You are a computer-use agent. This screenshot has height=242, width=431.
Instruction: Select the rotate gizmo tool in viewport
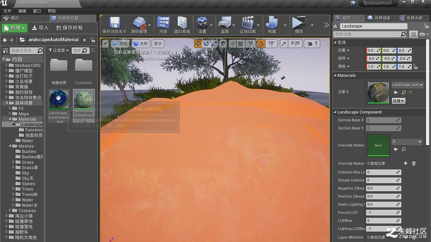(206, 44)
